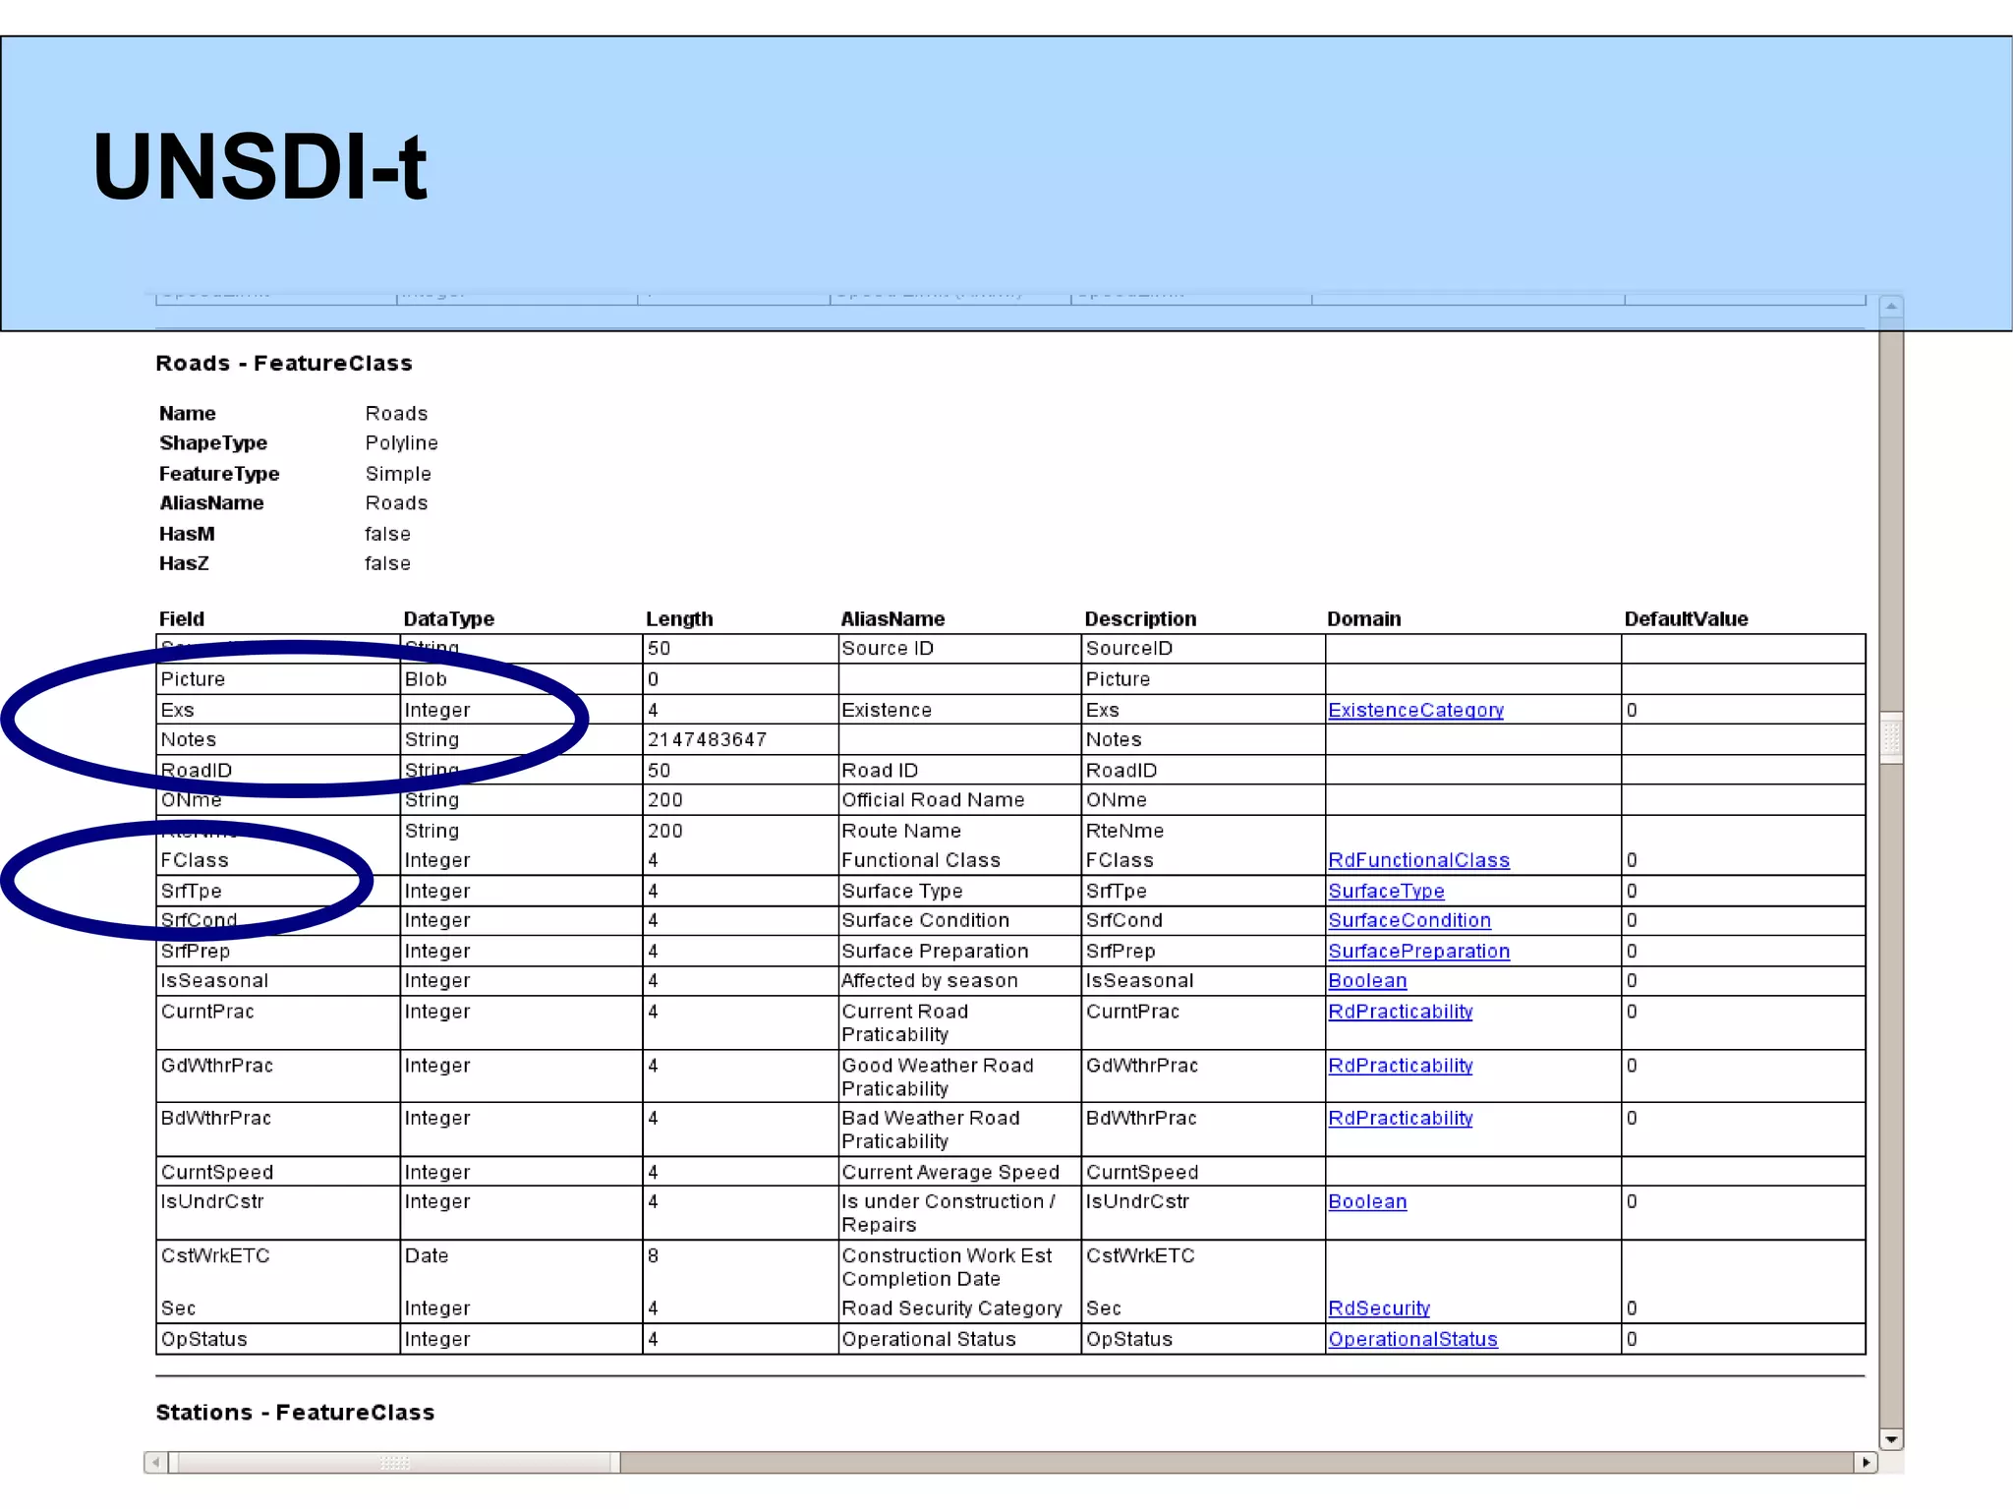Open Boolean link in IsSeasonal row

pos(1367,980)
